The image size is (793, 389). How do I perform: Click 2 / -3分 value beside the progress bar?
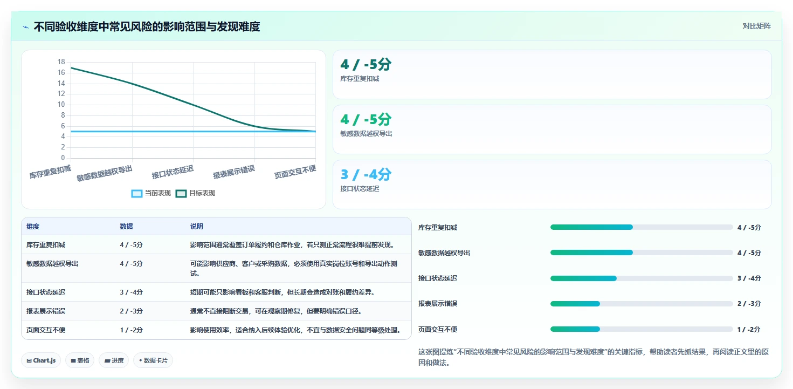[749, 304]
